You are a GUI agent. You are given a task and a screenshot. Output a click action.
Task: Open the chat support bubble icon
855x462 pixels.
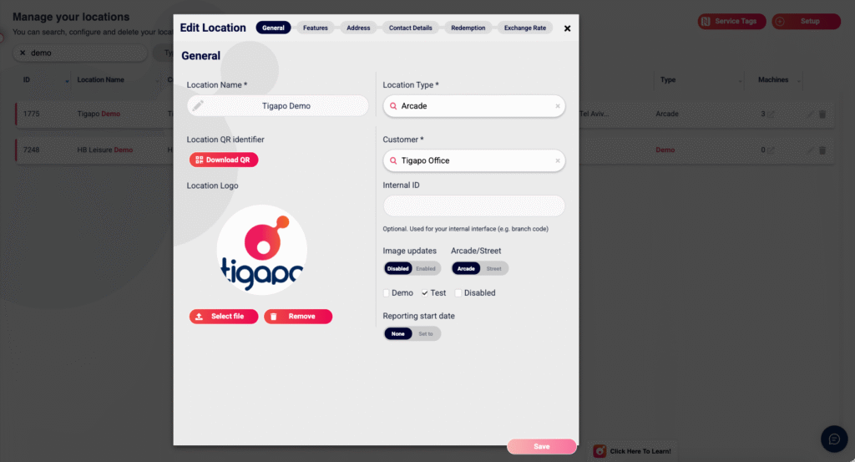833,439
